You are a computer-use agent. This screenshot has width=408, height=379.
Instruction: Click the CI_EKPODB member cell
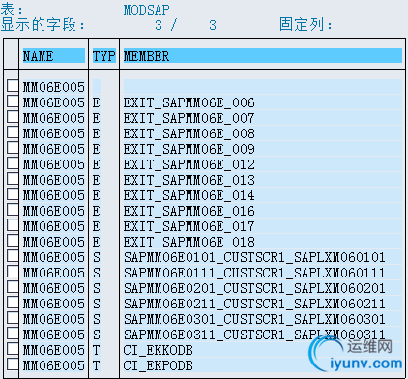click(x=263, y=365)
